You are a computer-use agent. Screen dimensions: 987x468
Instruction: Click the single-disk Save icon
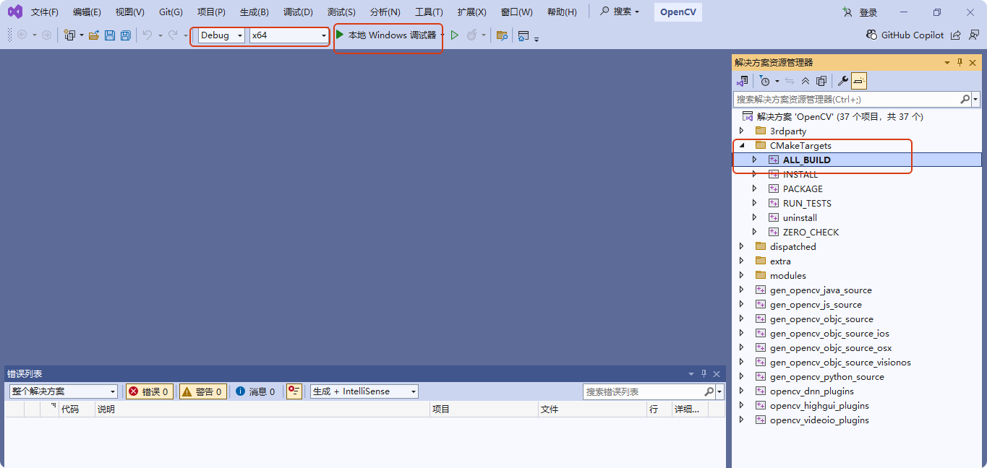point(110,35)
